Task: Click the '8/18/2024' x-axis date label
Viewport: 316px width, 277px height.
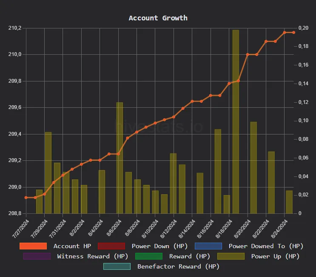Action: point(224,229)
